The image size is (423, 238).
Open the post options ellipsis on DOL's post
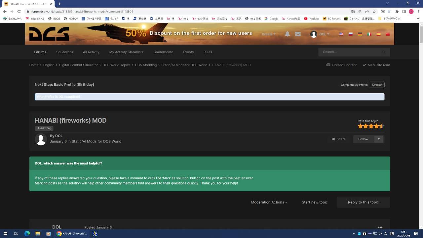pos(380,227)
